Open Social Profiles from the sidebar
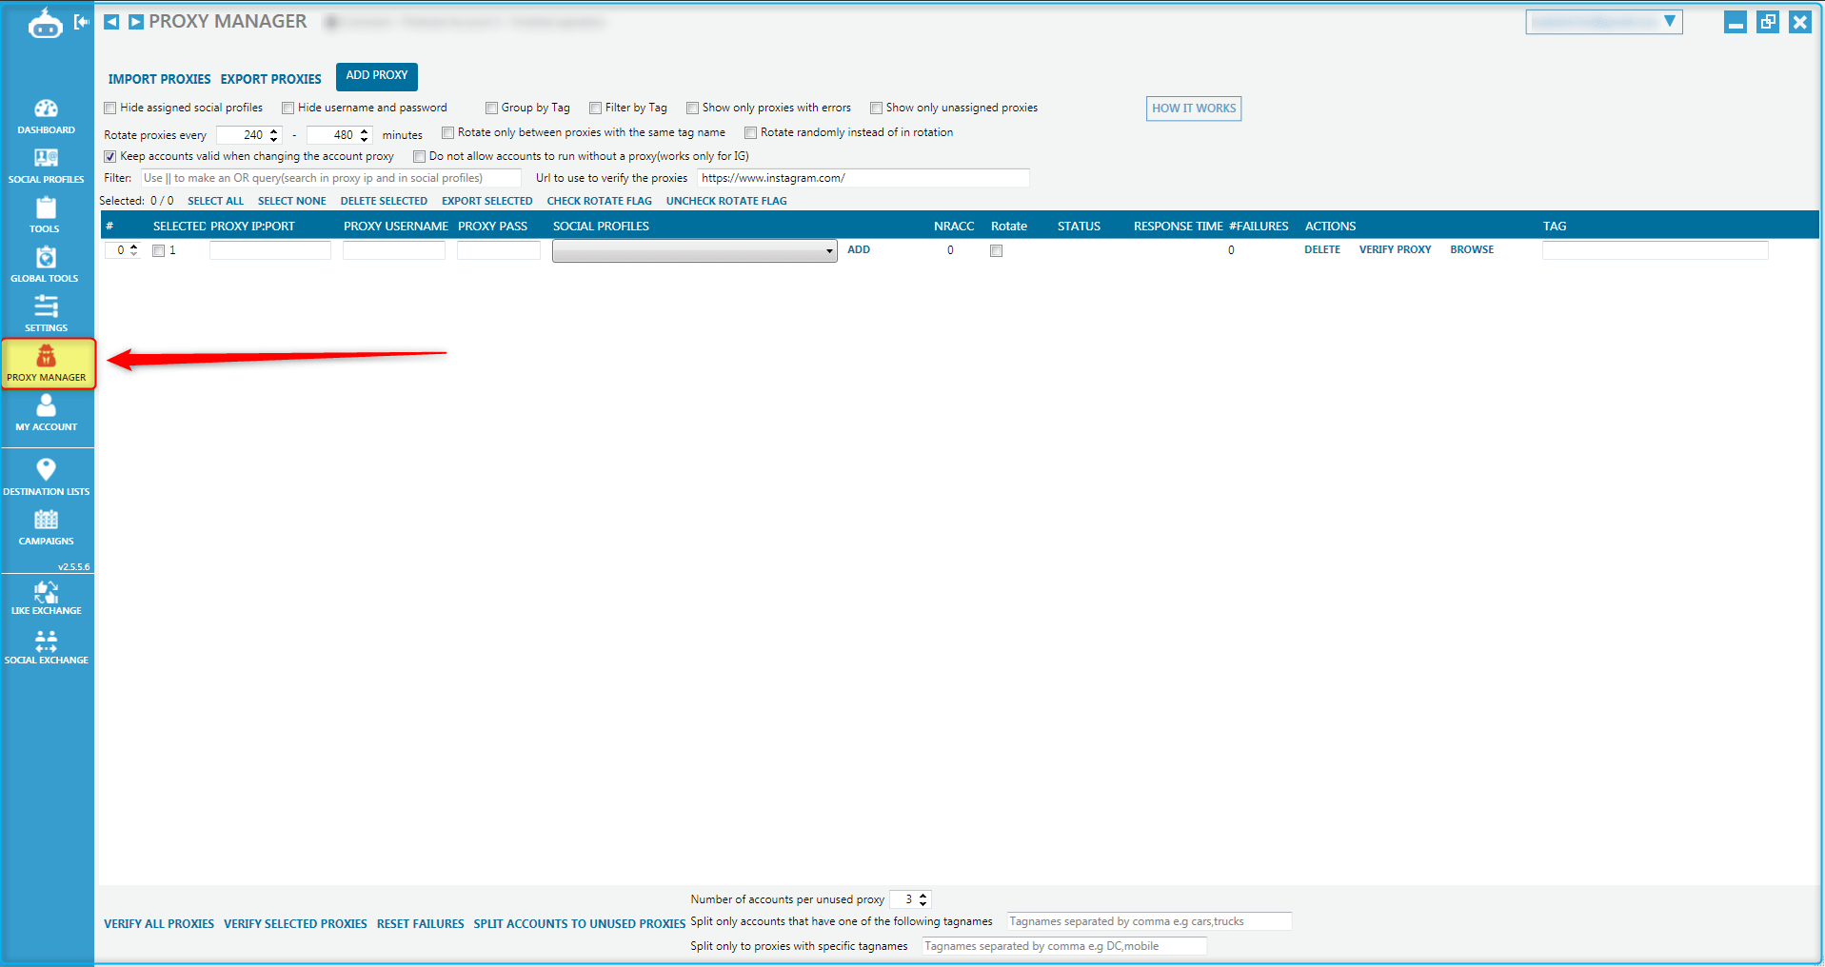Image resolution: width=1825 pixels, height=967 pixels. point(46,166)
